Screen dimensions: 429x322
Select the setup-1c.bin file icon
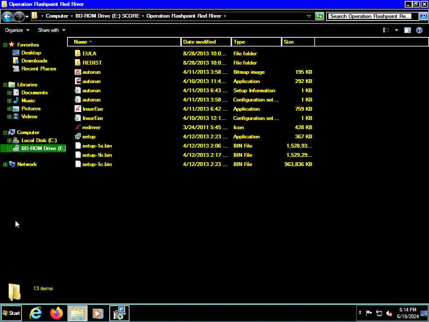[x=78, y=164]
